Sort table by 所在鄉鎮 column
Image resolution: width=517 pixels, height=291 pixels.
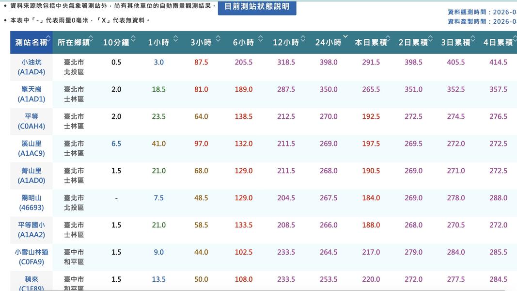74,42
